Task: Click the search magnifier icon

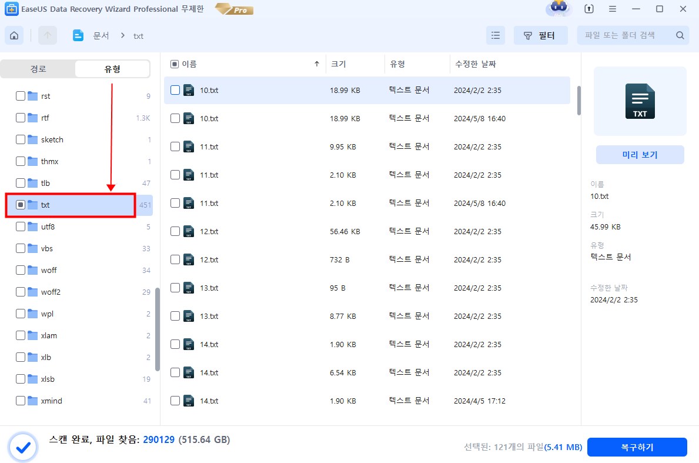Action: coord(680,35)
